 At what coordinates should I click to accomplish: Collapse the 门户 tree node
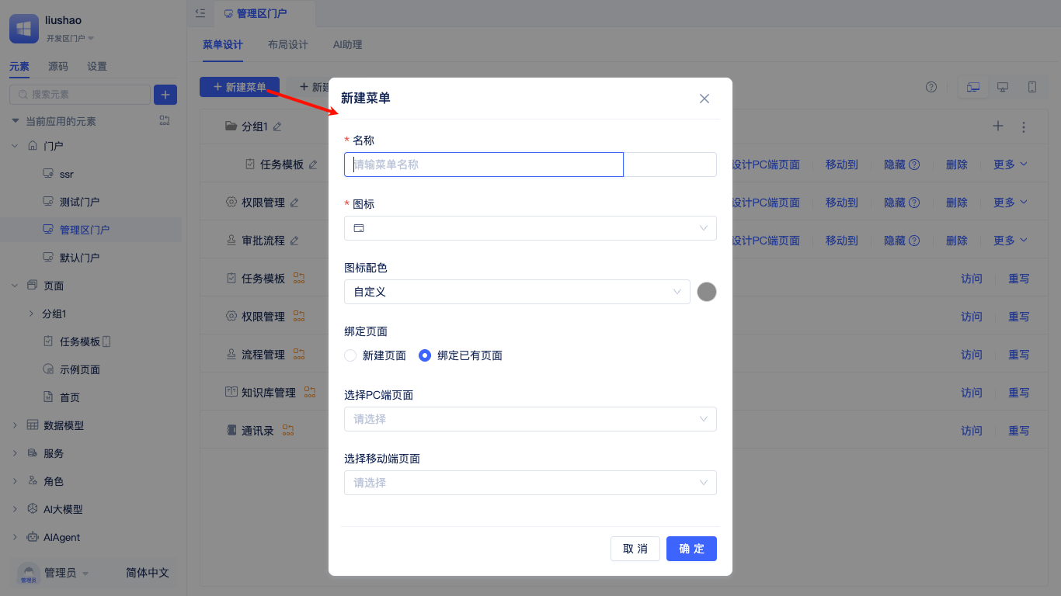tap(15, 146)
